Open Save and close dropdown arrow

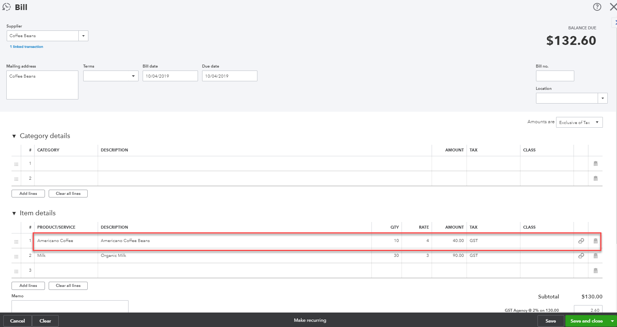pyautogui.click(x=612, y=321)
